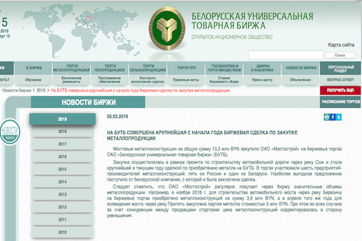
Task: Open the Расписание торгов button
Action: tap(341, 102)
